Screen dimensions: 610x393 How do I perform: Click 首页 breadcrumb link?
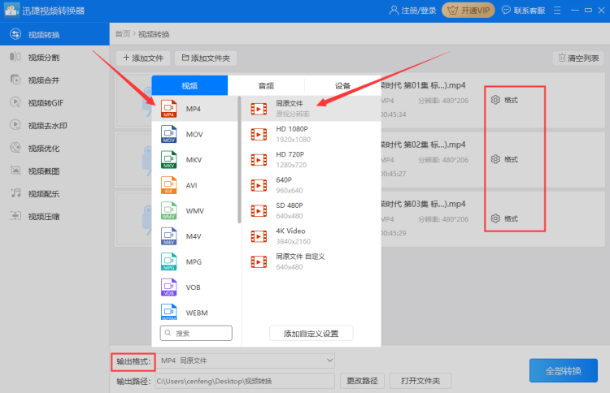tap(123, 34)
